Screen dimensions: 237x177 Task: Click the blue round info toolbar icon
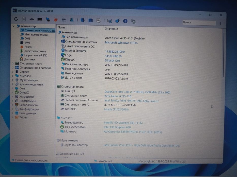pyautogui.click(x=125, y=21)
